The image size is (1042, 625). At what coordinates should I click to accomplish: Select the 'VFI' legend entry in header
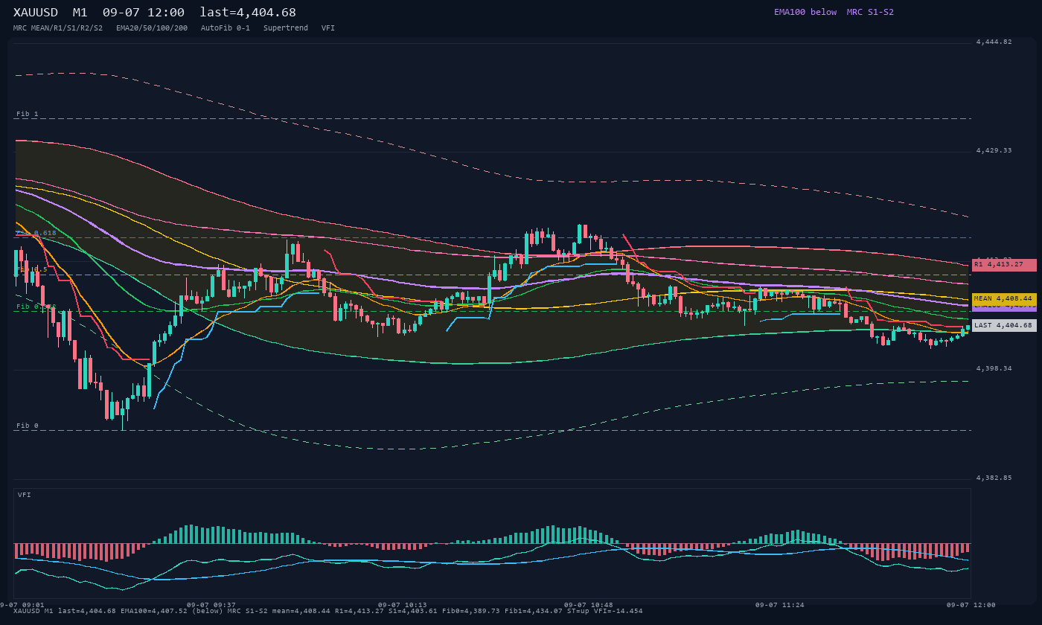pos(328,28)
